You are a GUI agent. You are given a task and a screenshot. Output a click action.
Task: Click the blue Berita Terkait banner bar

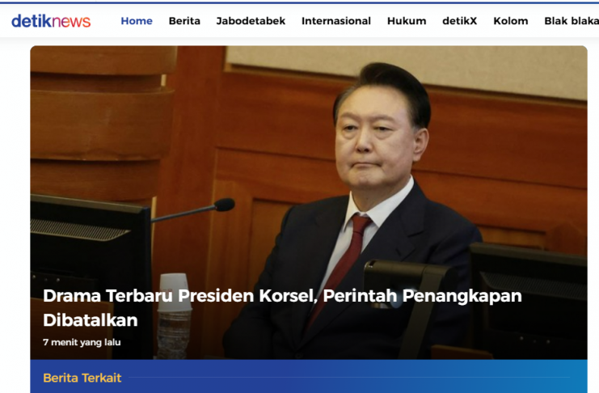(x=309, y=376)
